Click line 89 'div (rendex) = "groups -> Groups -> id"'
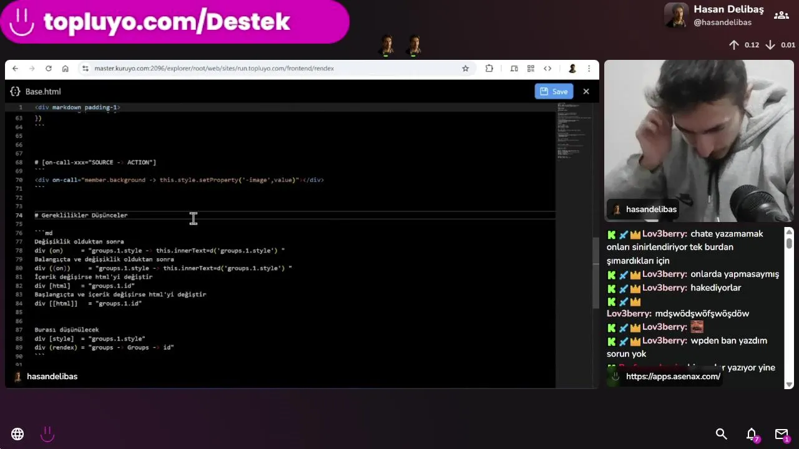 click(x=104, y=347)
